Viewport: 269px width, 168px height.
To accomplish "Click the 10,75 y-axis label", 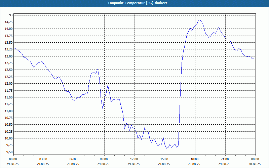I will [9, 118].
